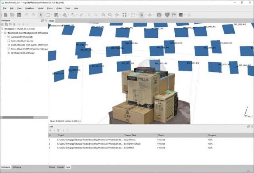Viewport: 254px width, 173px height.
Task: Collapse the Benchmark chunk tree node
Action: 2,33
